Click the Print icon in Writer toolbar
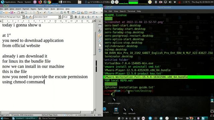 [x=22, y=13]
